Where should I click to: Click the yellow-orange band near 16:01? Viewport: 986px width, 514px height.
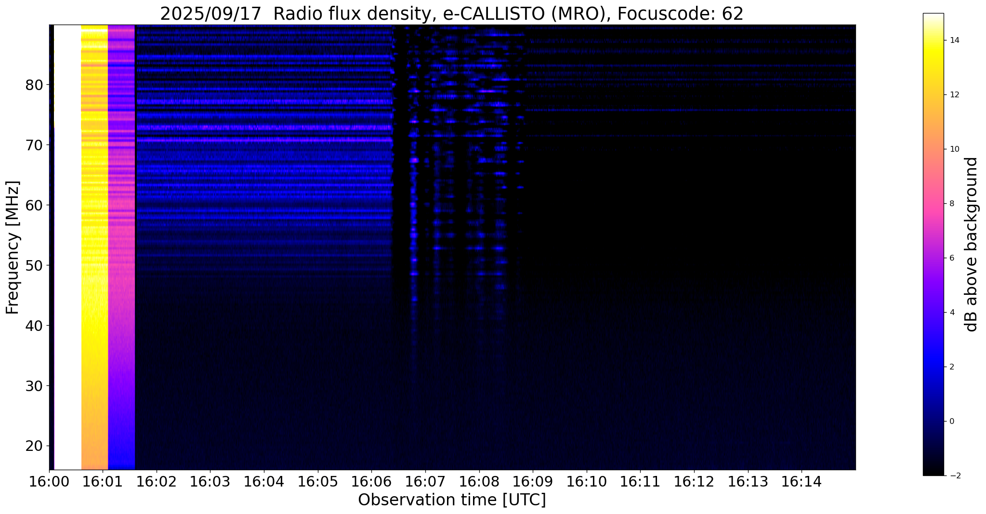click(94, 247)
